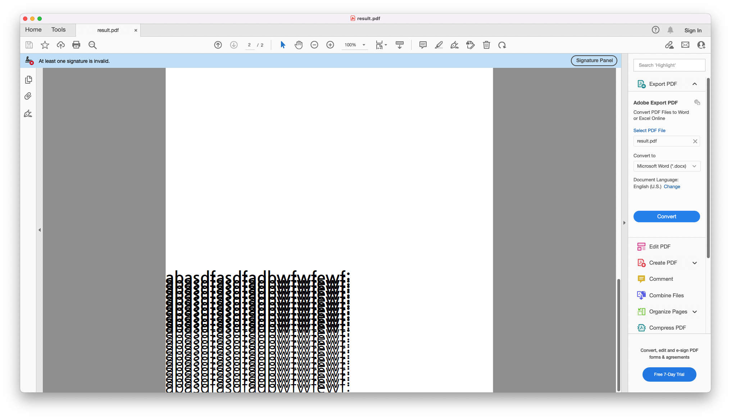Open signatures panel in left sidebar
Screen dimensions: 731x419
point(28,114)
